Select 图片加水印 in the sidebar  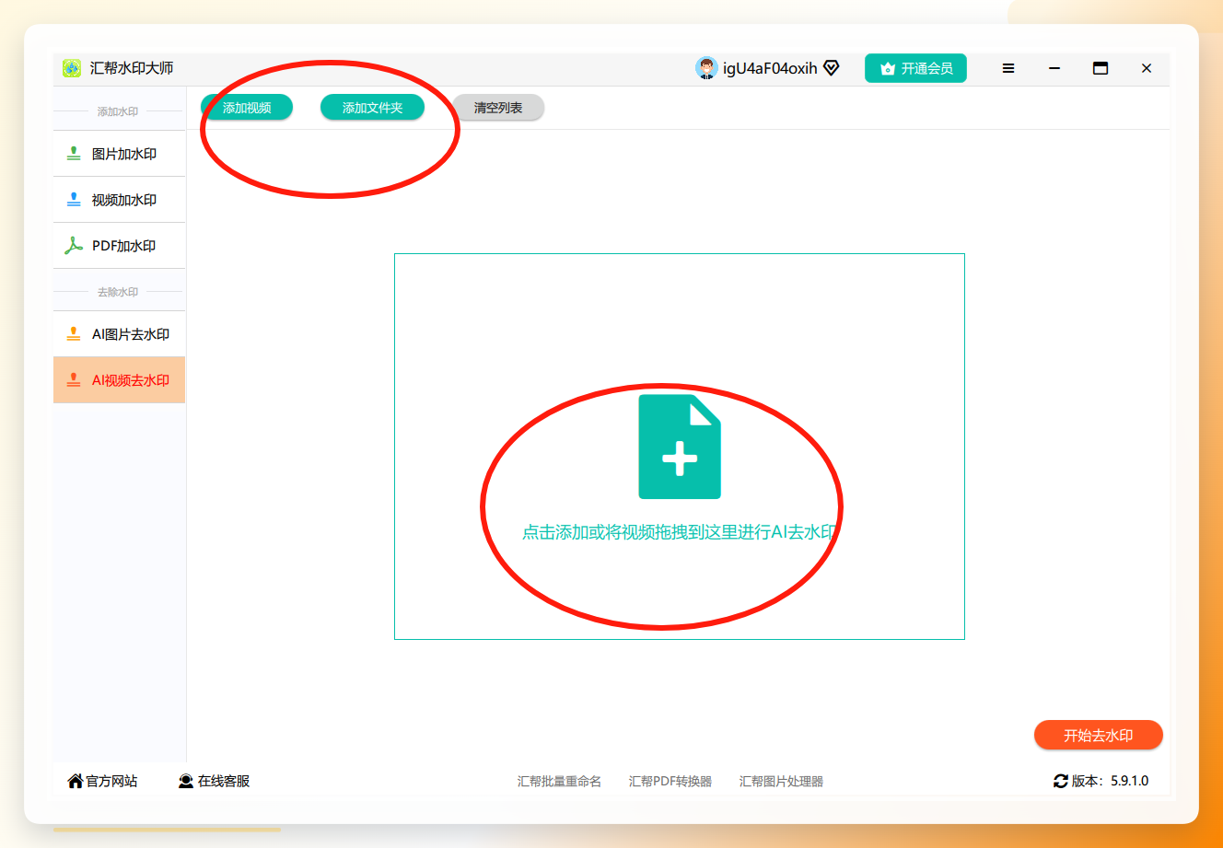point(120,154)
